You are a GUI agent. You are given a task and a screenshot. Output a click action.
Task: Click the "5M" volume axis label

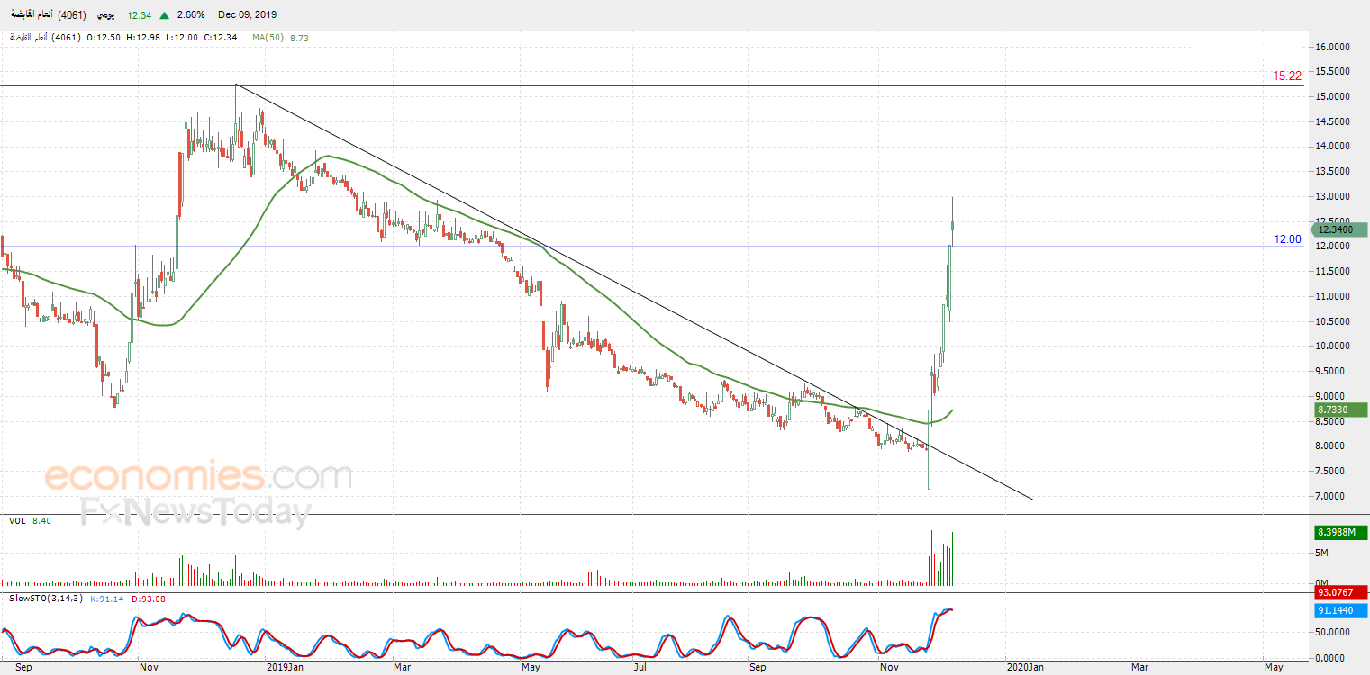click(x=1323, y=553)
